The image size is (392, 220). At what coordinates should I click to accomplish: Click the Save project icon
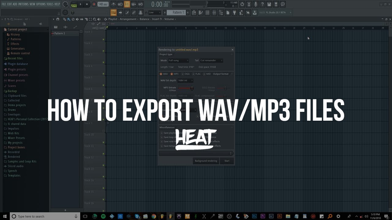coord(269,4)
